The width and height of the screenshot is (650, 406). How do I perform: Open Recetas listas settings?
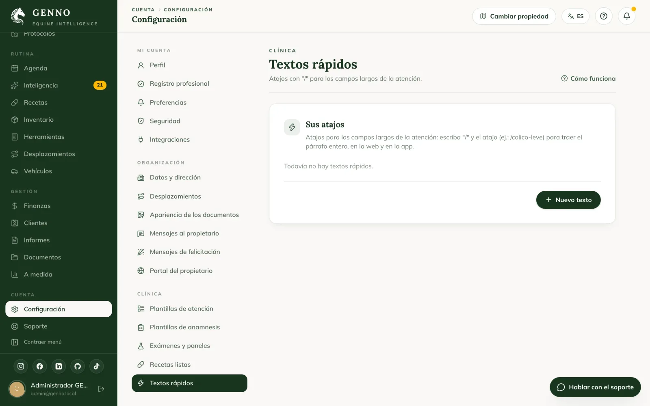pos(189,365)
